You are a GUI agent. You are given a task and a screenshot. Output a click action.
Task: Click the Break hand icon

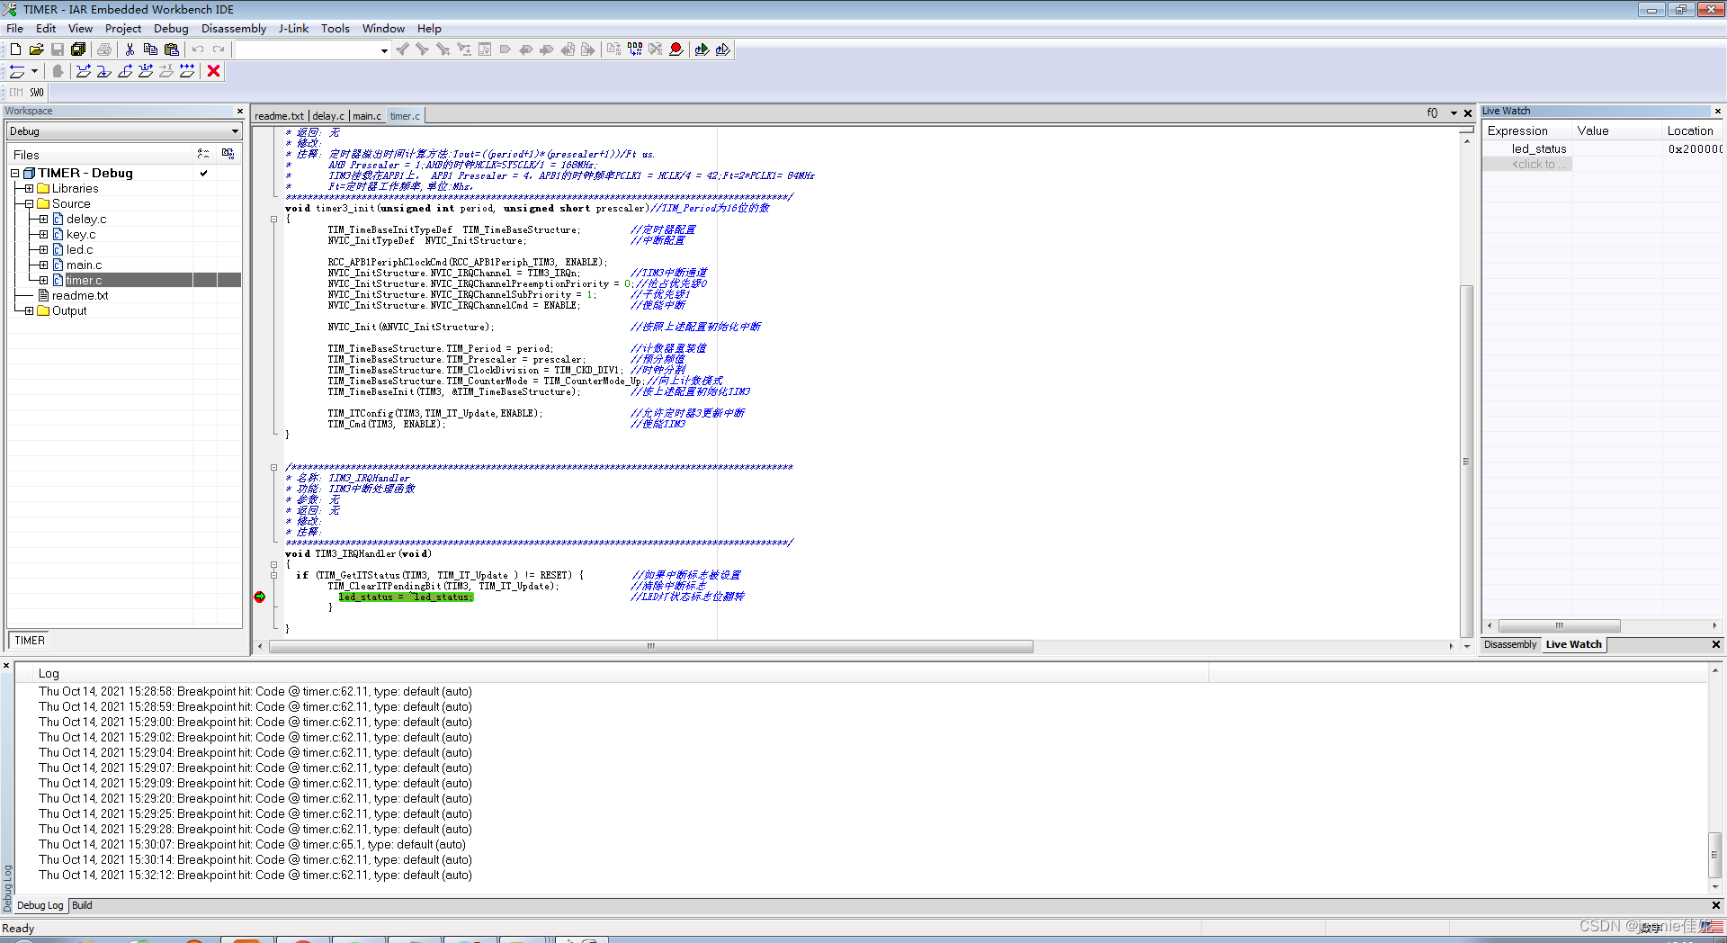(x=58, y=71)
